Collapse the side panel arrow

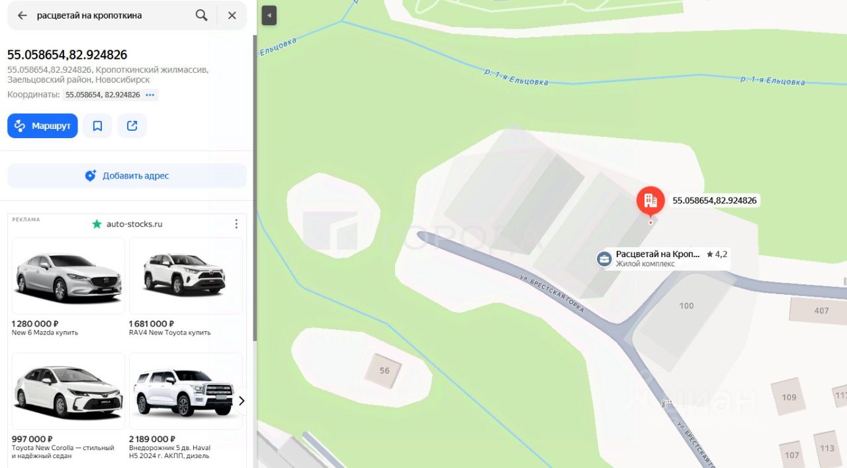point(269,15)
